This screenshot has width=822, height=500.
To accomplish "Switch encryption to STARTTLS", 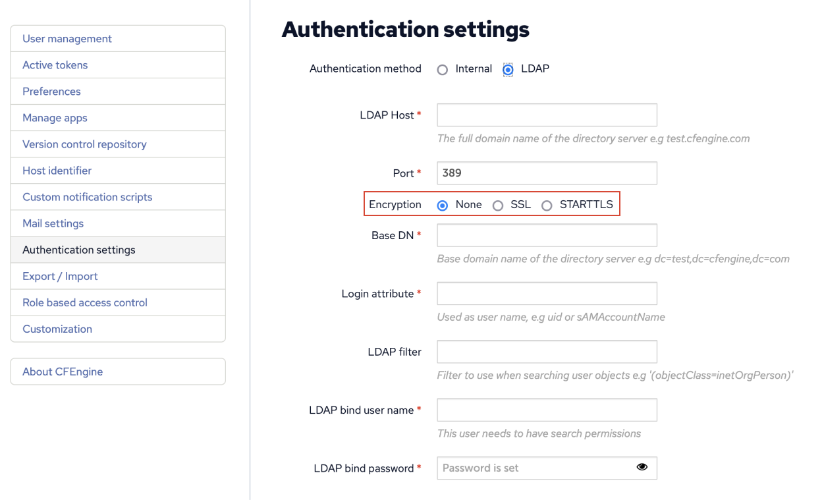I will click(547, 205).
